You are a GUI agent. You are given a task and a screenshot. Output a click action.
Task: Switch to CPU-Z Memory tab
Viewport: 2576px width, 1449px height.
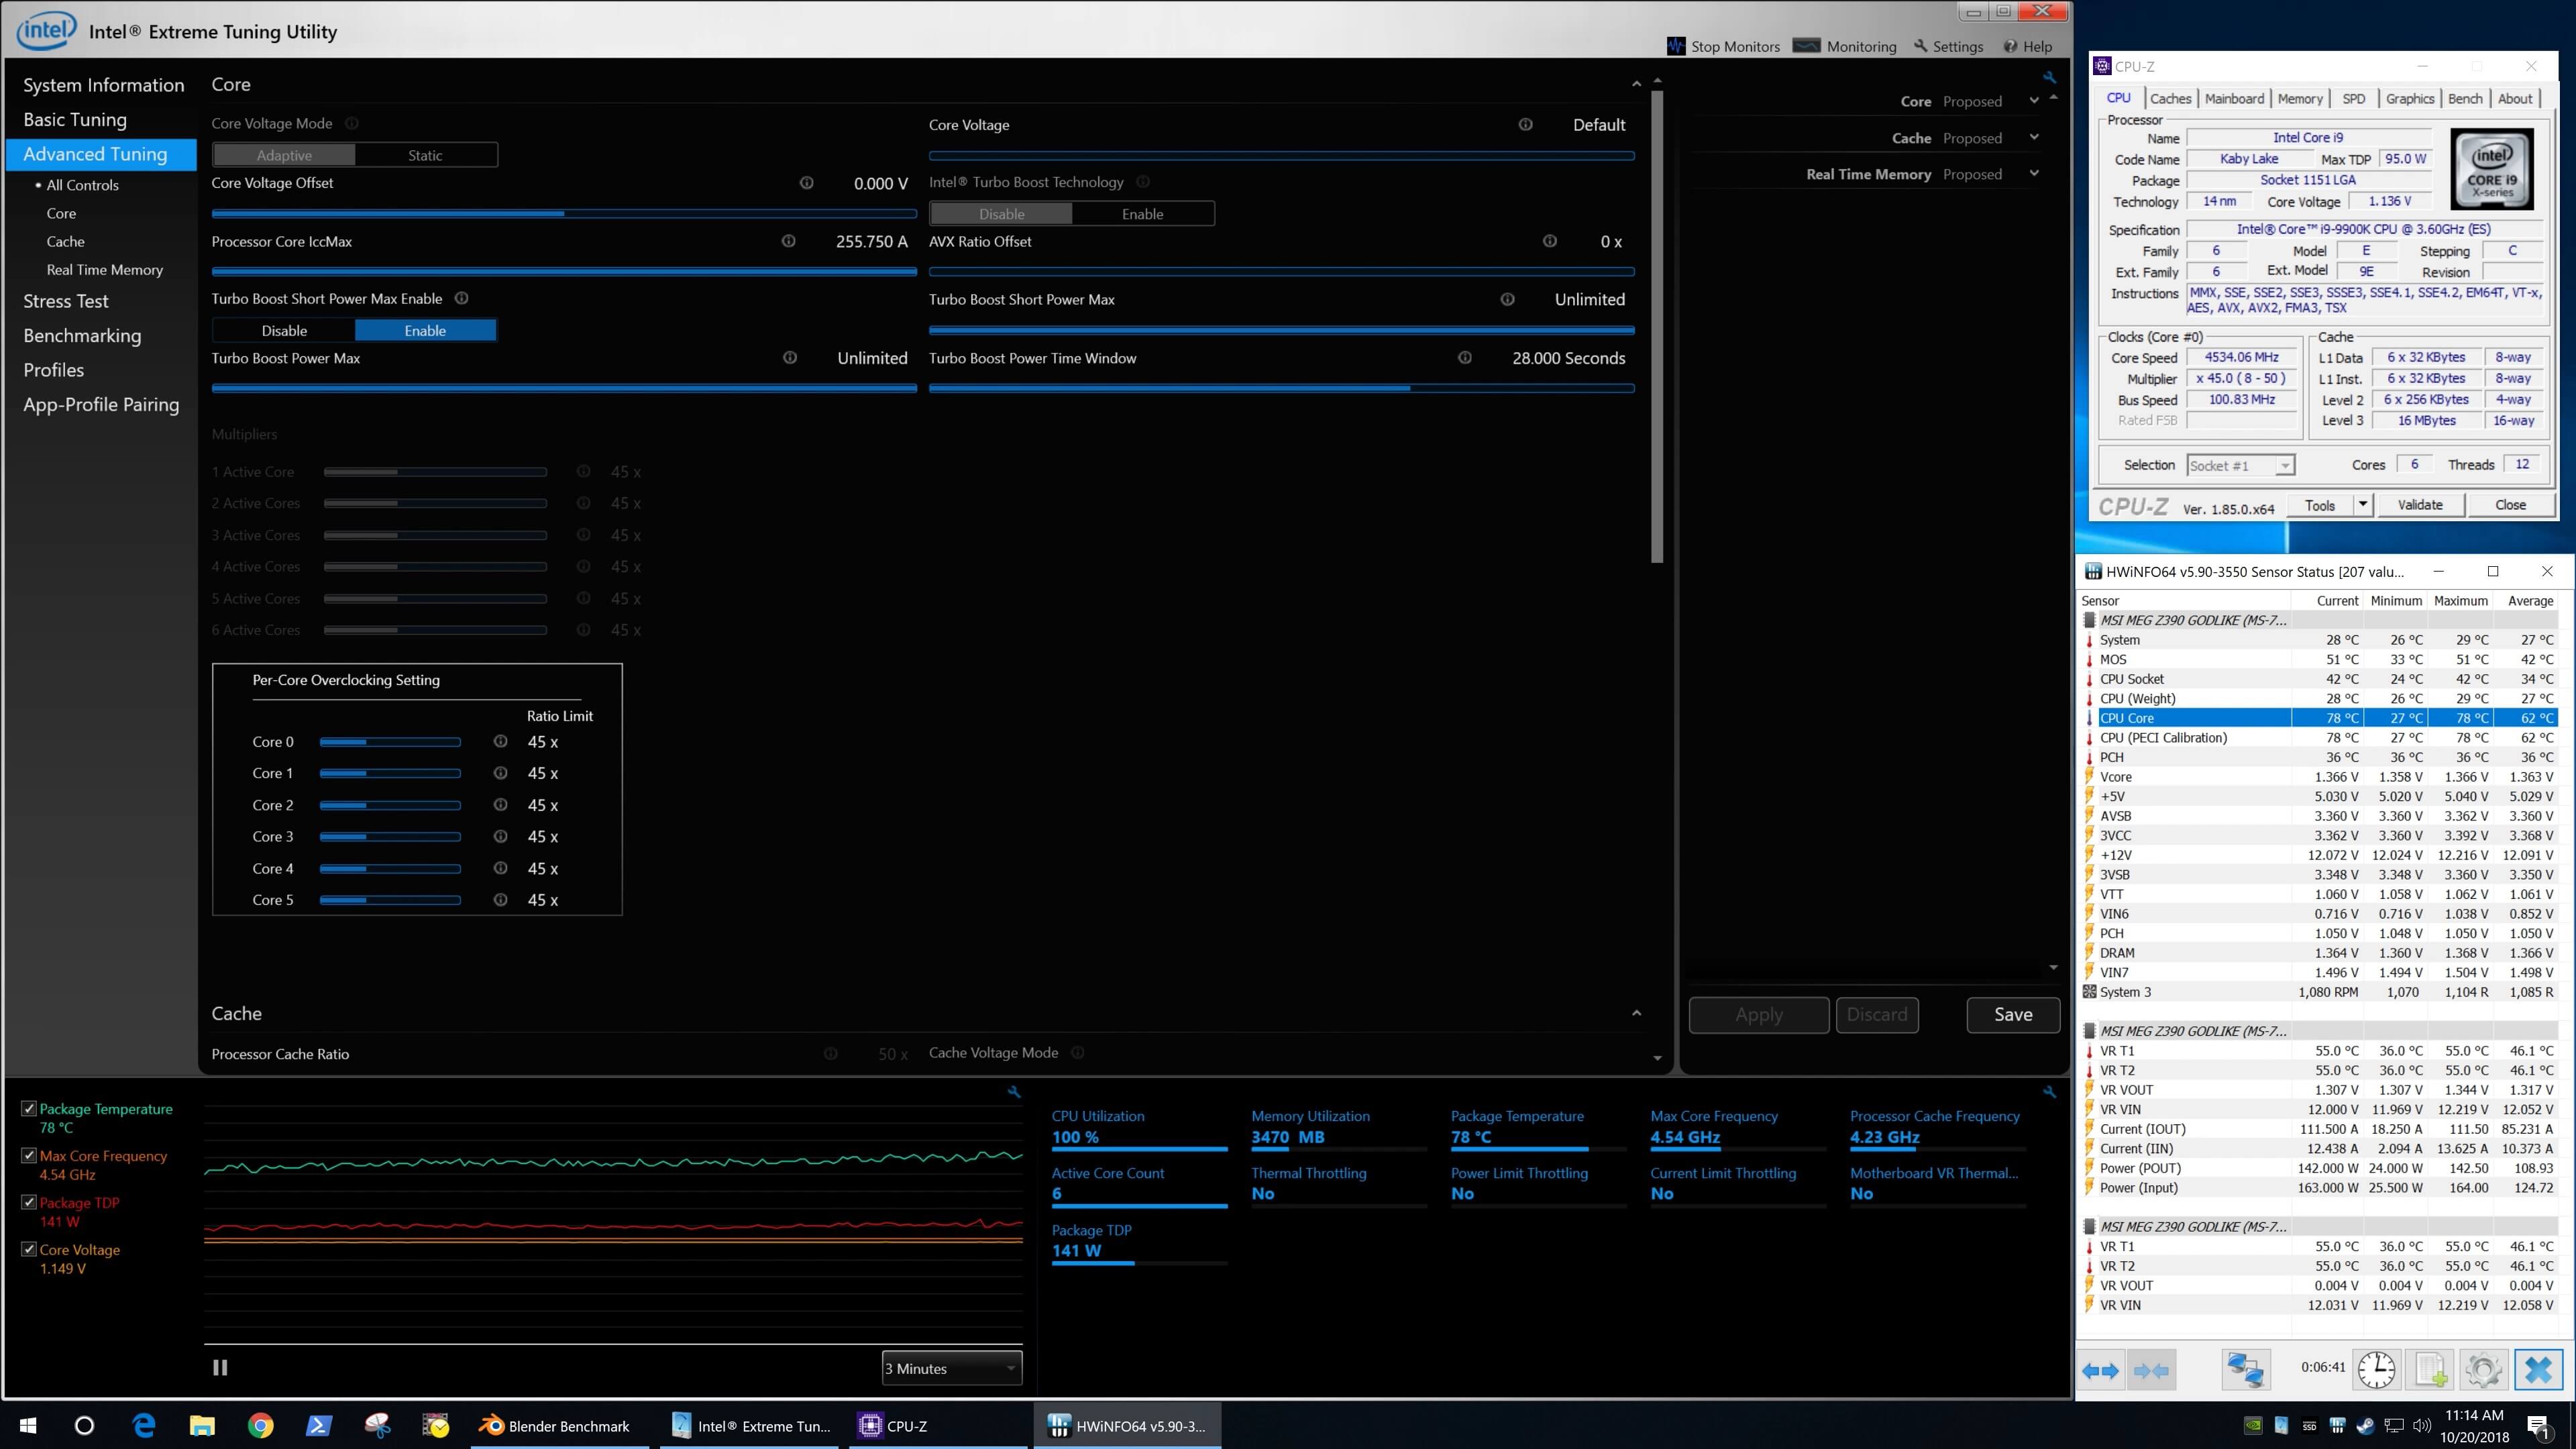pos(2300,98)
